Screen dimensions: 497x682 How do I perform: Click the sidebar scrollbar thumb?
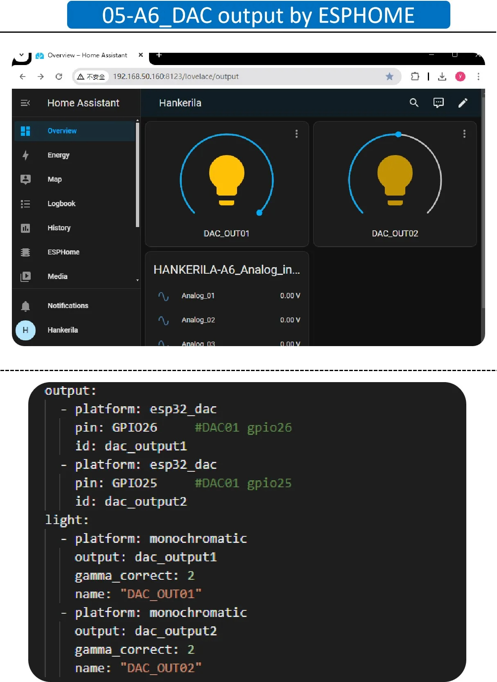(138, 175)
